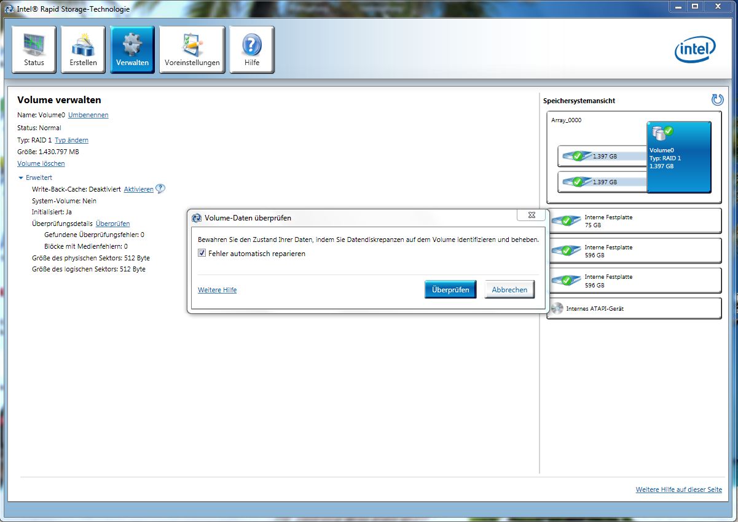Viewport: 738px width, 522px height.
Task: Open the Erstellen toolbar icon
Action: tap(83, 50)
